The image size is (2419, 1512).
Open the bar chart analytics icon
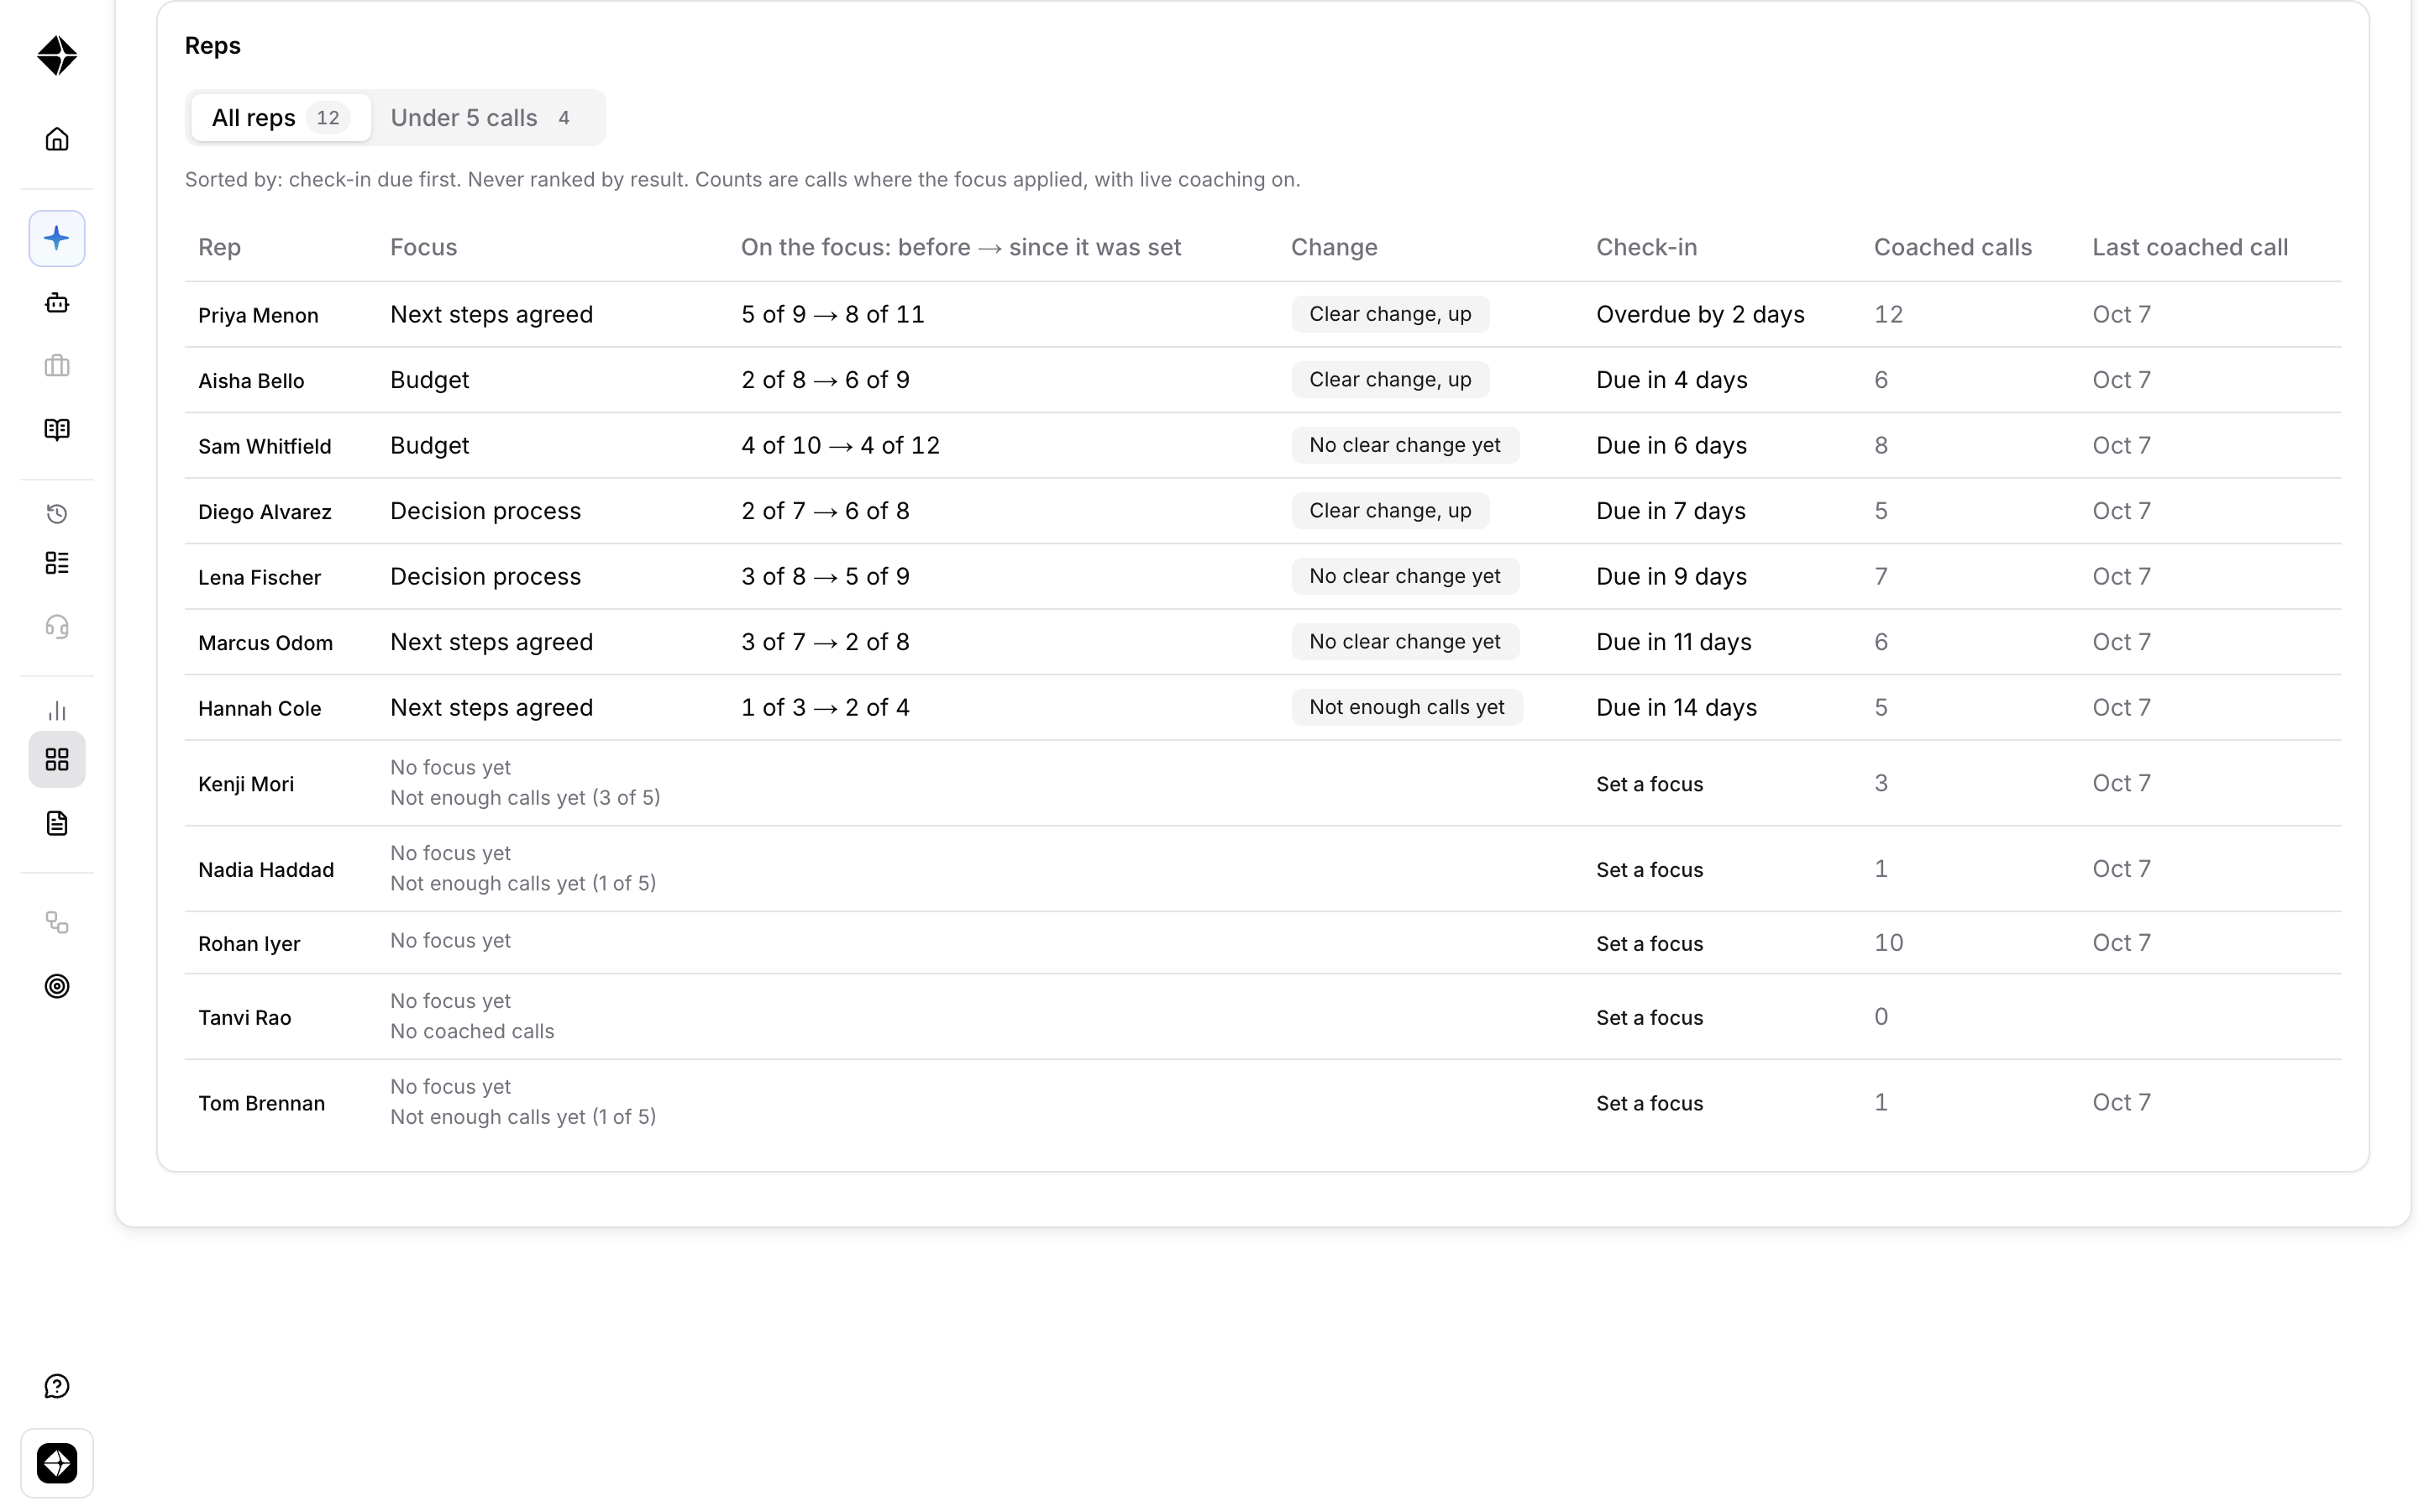click(57, 711)
